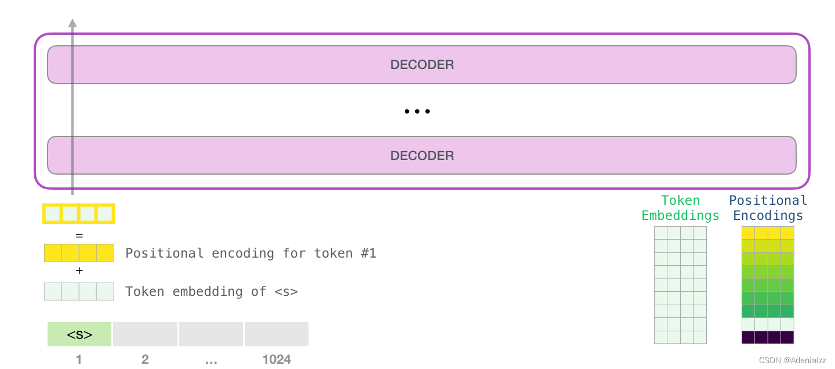The image size is (835, 369).
Task: Click the three dots between decoders
Action: click(x=418, y=111)
